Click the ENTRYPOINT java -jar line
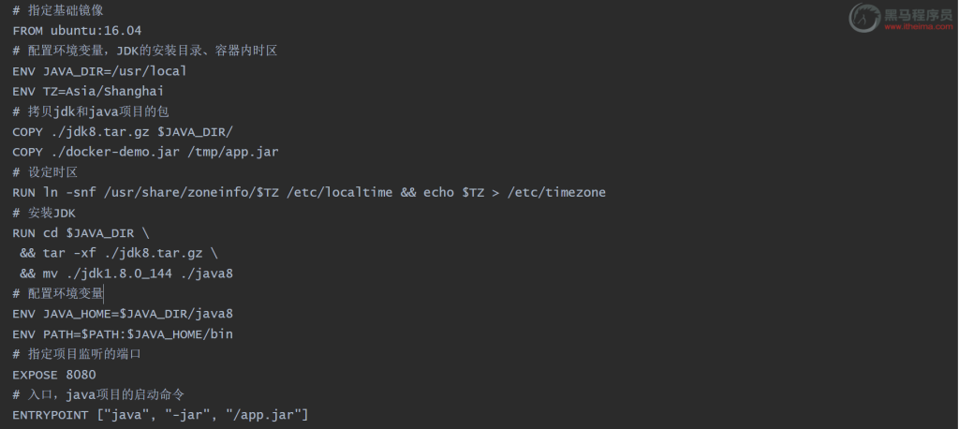 point(160,414)
